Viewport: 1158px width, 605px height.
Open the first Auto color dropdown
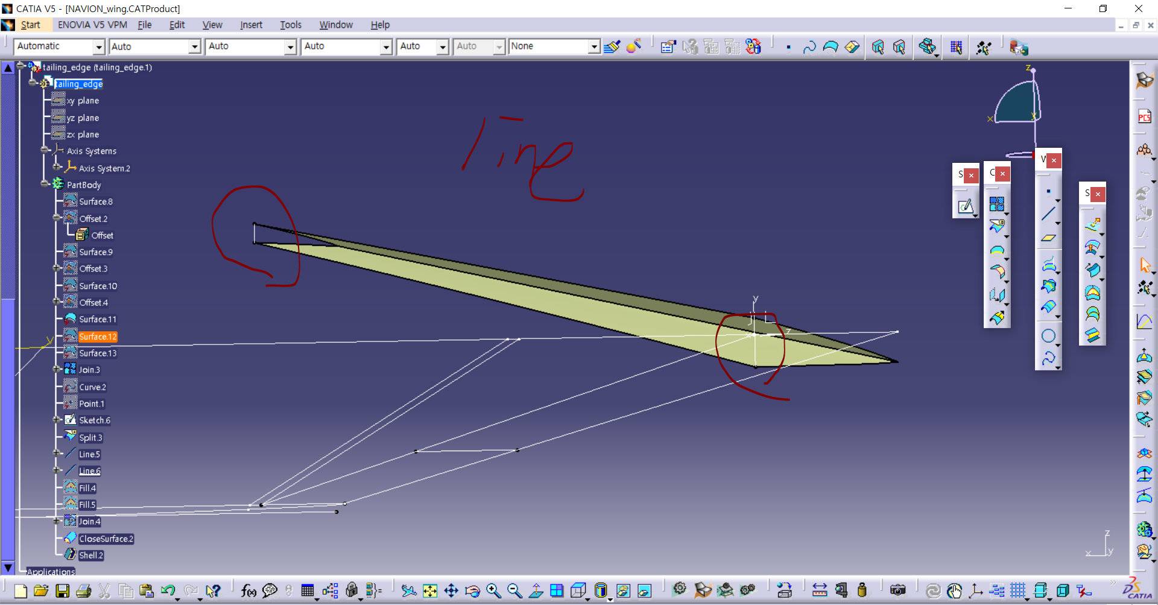[x=194, y=46]
